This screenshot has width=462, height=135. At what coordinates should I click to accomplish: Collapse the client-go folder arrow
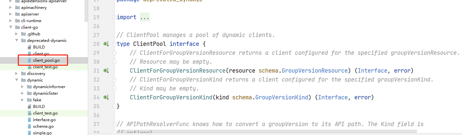[x=11, y=27]
